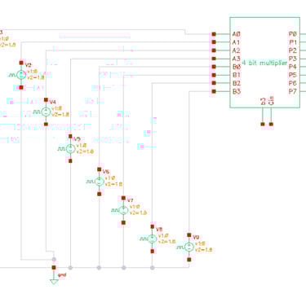Click the bottom terminal of V5
The height and width of the screenshot is (298, 306).
click(70, 161)
